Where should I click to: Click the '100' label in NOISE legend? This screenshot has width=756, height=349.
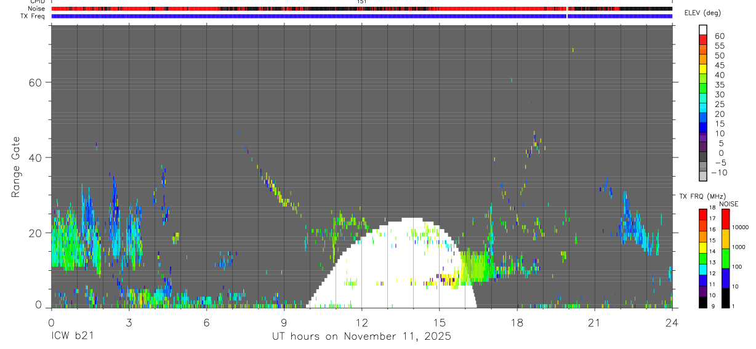(x=738, y=267)
